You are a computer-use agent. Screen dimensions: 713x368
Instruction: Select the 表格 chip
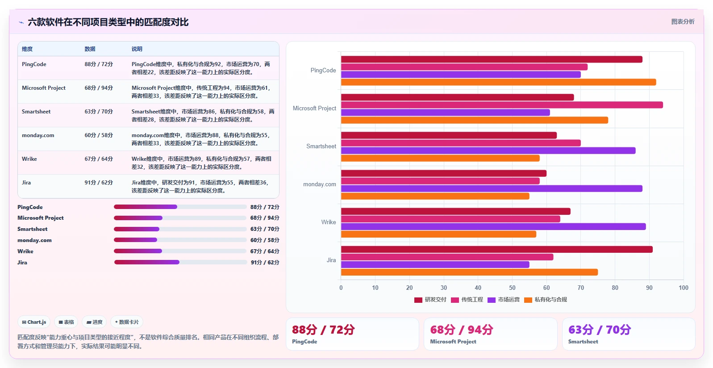tap(67, 322)
